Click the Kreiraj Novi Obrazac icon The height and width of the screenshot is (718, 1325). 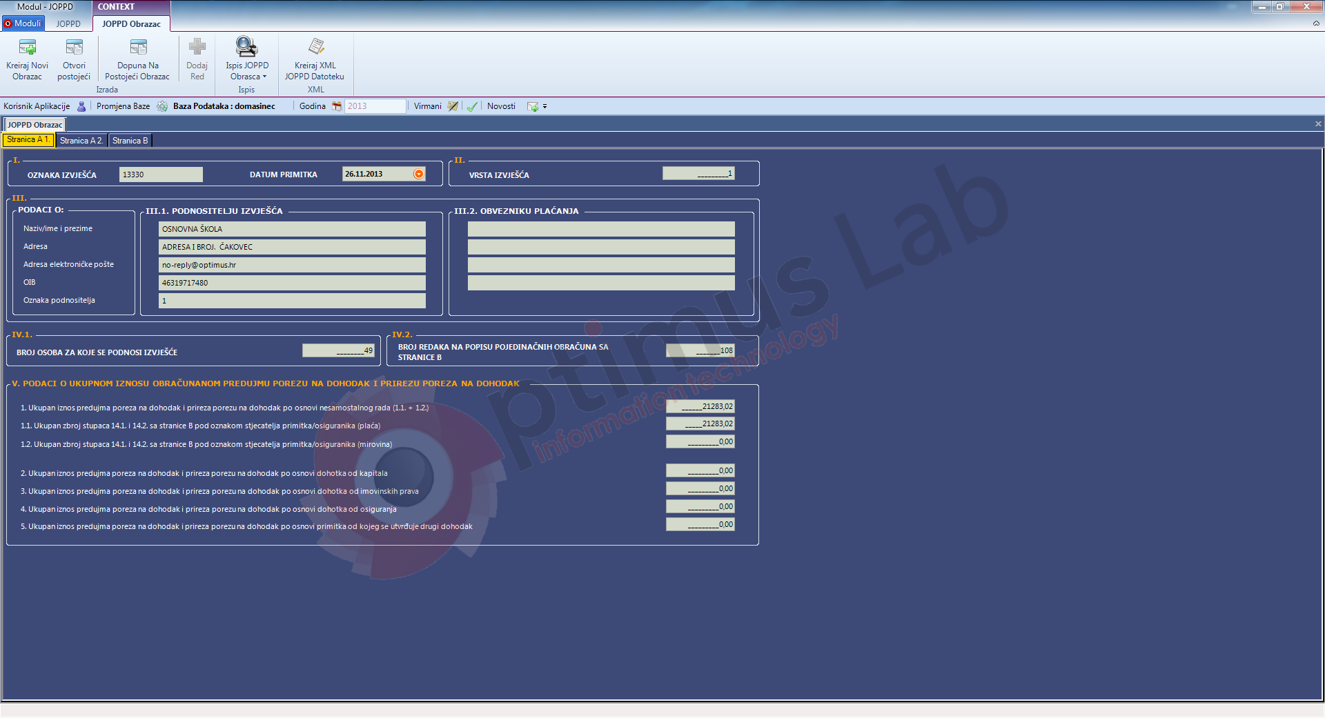[28, 48]
